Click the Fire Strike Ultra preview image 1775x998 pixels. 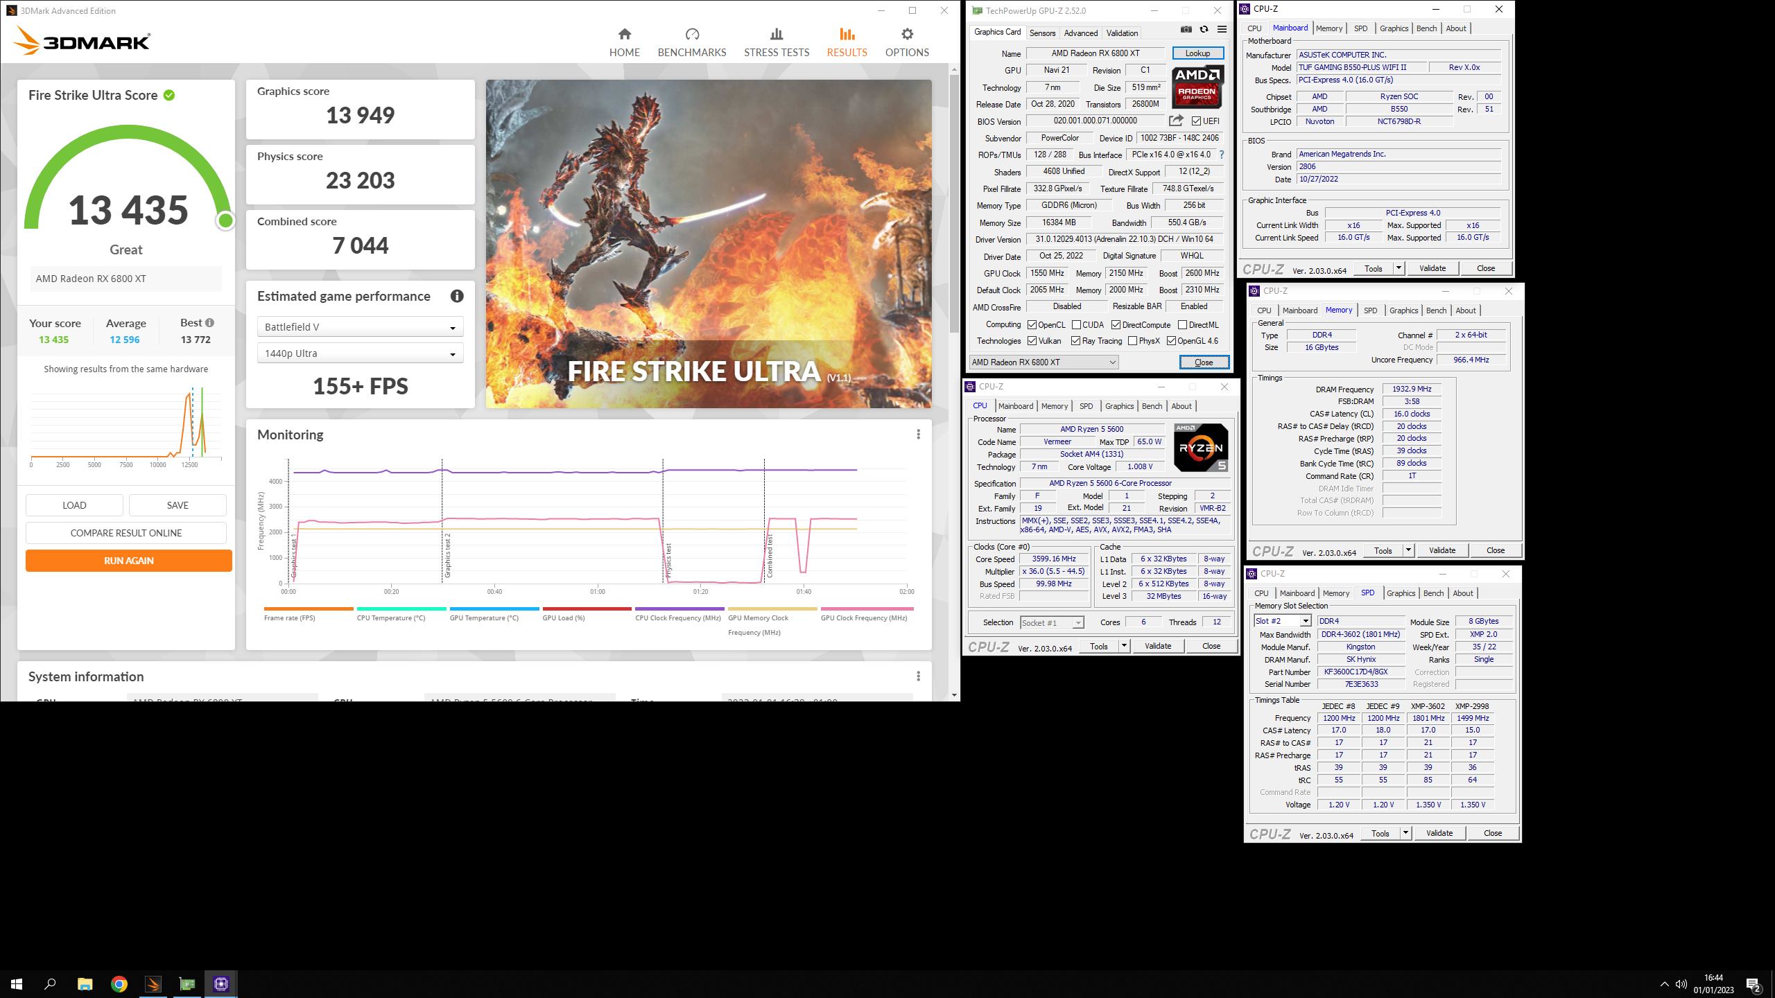tap(709, 244)
